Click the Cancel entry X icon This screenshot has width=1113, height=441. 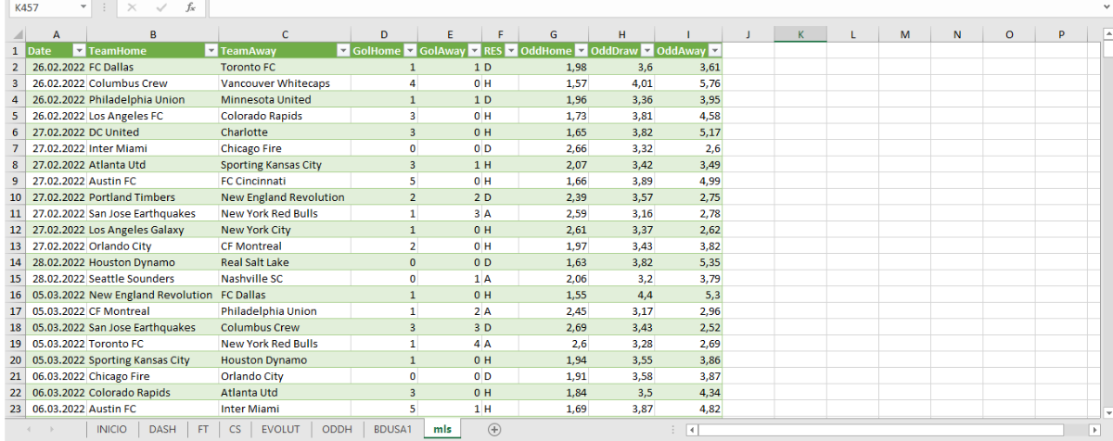[132, 7]
